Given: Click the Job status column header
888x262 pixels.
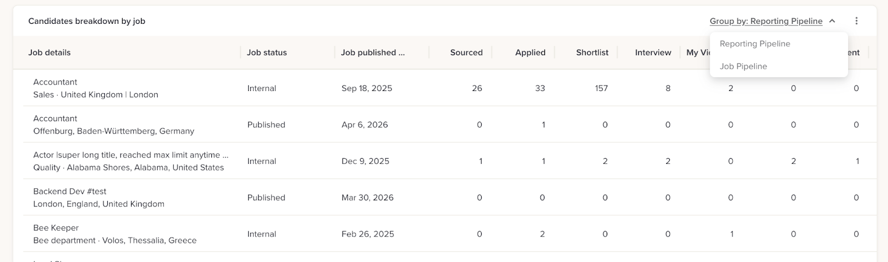Looking at the screenshot, I should coord(267,53).
